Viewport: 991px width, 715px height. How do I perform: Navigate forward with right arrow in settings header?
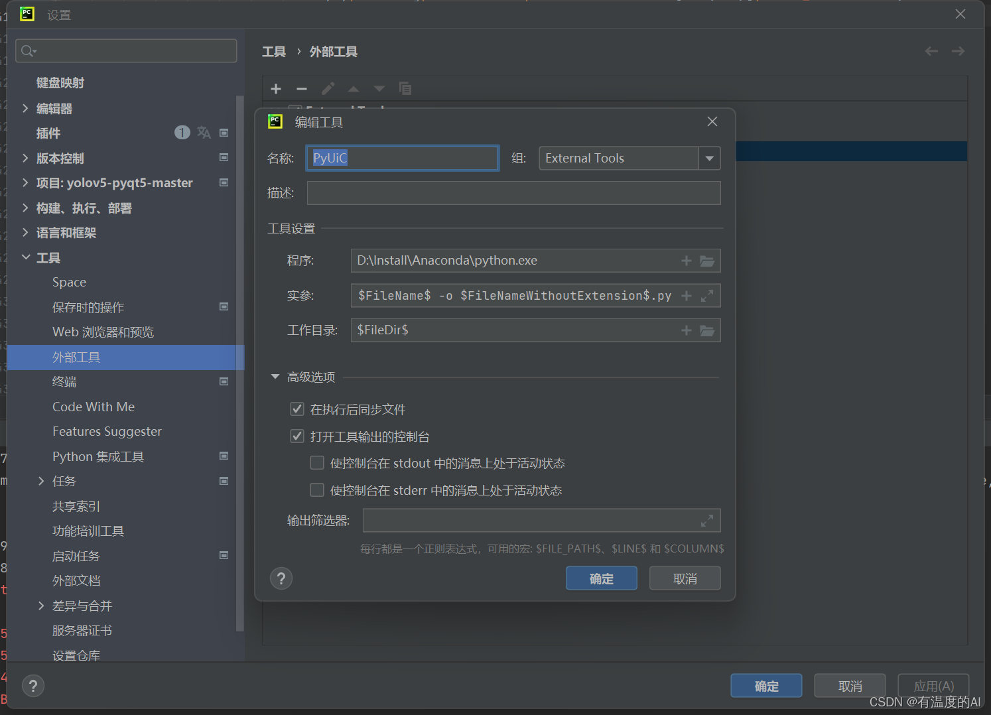(958, 51)
